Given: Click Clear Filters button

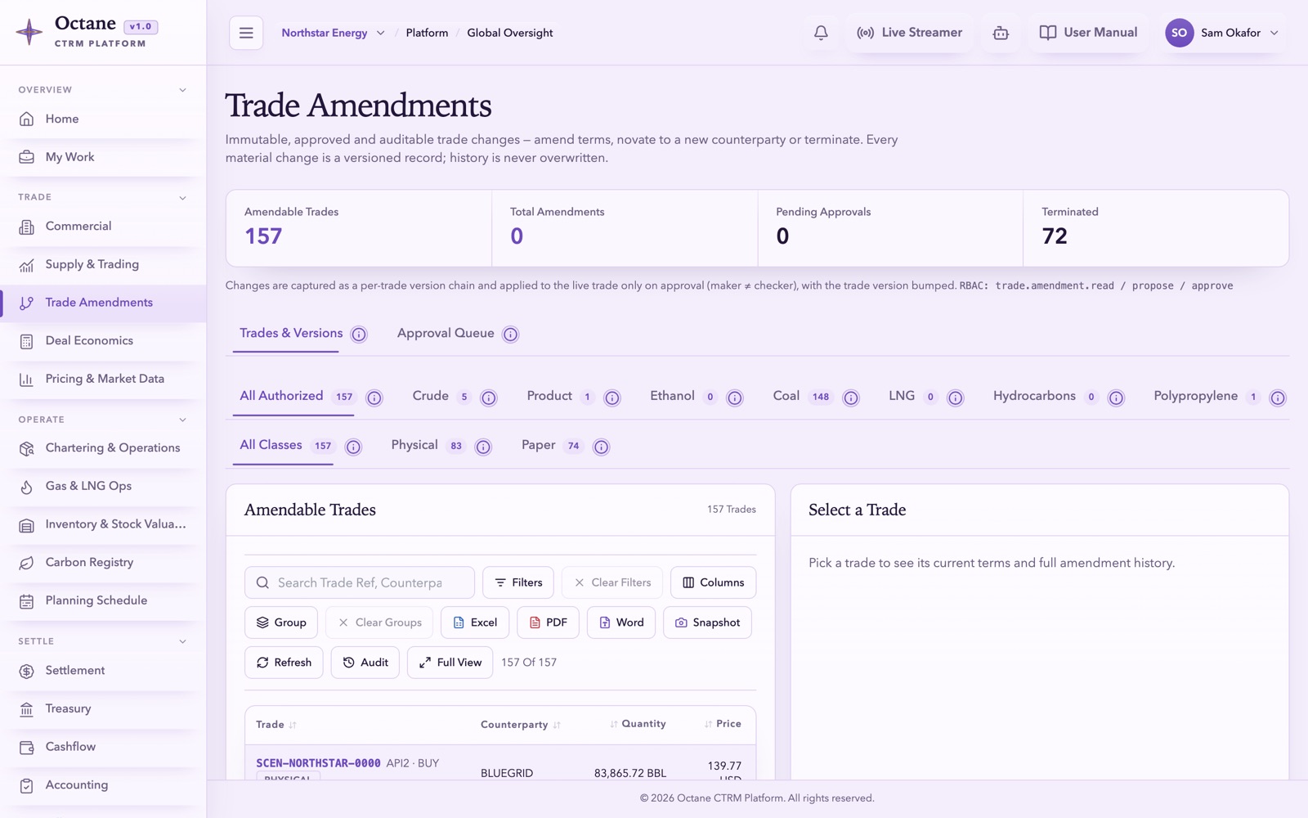Looking at the screenshot, I should pyautogui.click(x=612, y=582).
